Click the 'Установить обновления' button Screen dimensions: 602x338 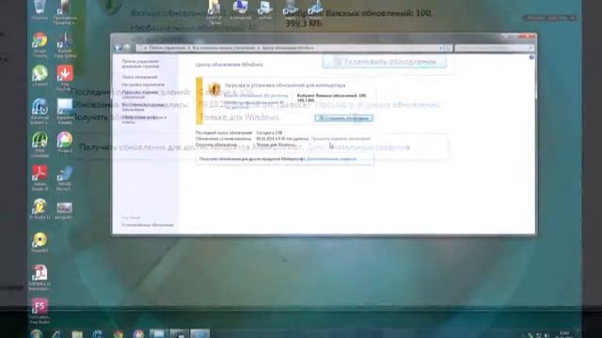click(343, 118)
